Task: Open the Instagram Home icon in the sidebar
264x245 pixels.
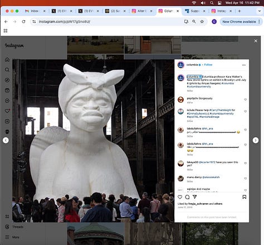Action: [x=7, y=60]
